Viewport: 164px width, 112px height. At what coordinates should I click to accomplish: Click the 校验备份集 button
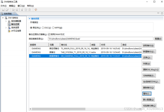pyautogui.click(x=149, y=106)
